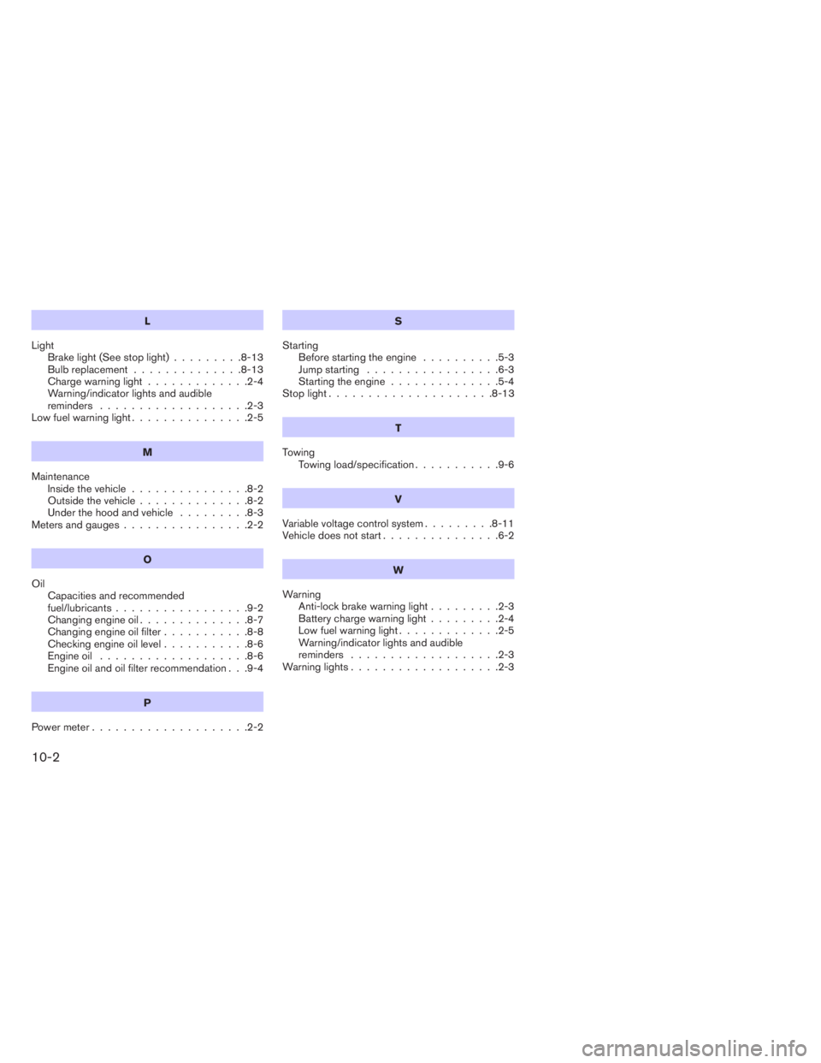The image size is (821, 1063).
Task: Click the M section header bar
Action: point(147,450)
